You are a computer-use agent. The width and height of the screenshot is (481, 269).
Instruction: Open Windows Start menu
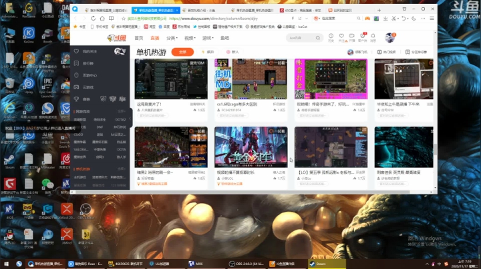[6, 264]
